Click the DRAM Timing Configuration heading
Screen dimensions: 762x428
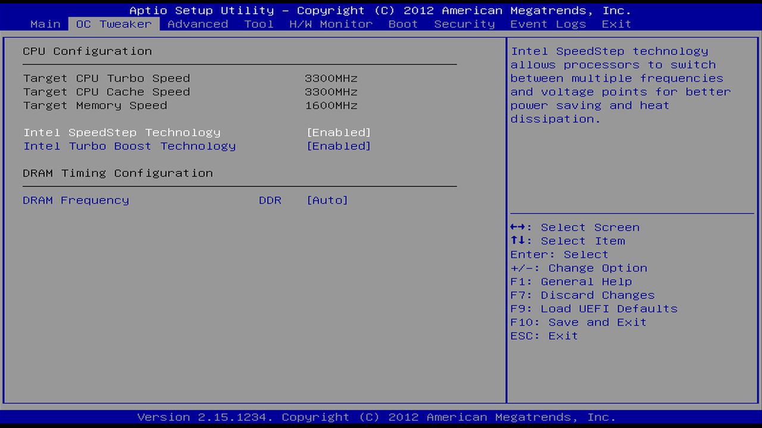(118, 174)
